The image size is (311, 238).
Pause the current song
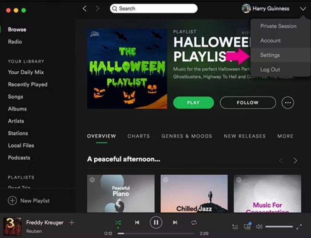pos(156,222)
